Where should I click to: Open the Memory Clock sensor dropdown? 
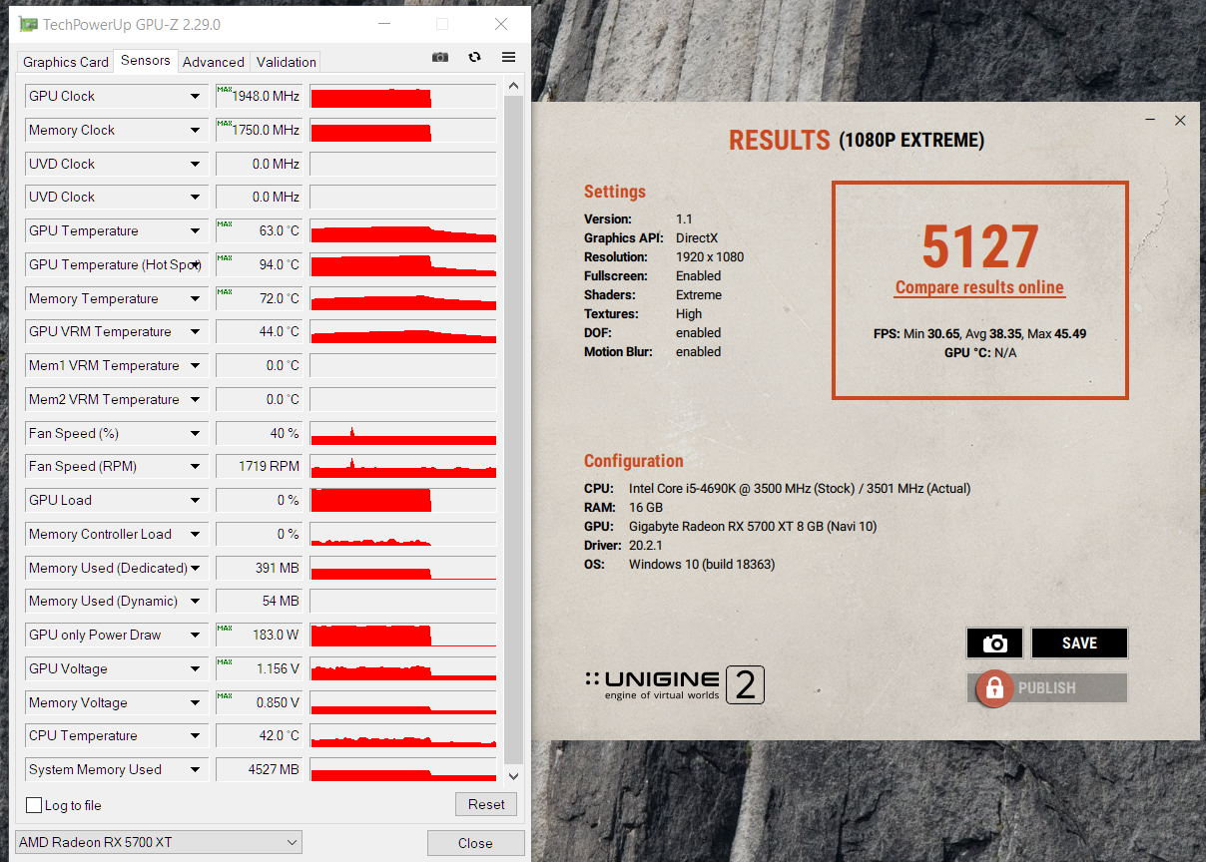coord(195,131)
